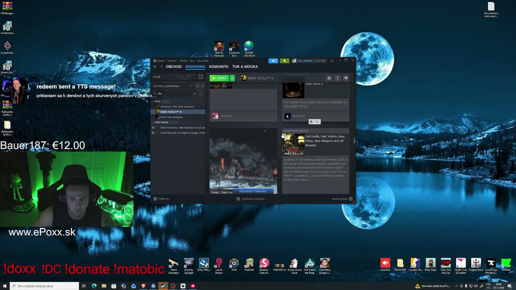Go forward with Steam's forward arrow
Screen dimensions: 516x290
point(161,66)
